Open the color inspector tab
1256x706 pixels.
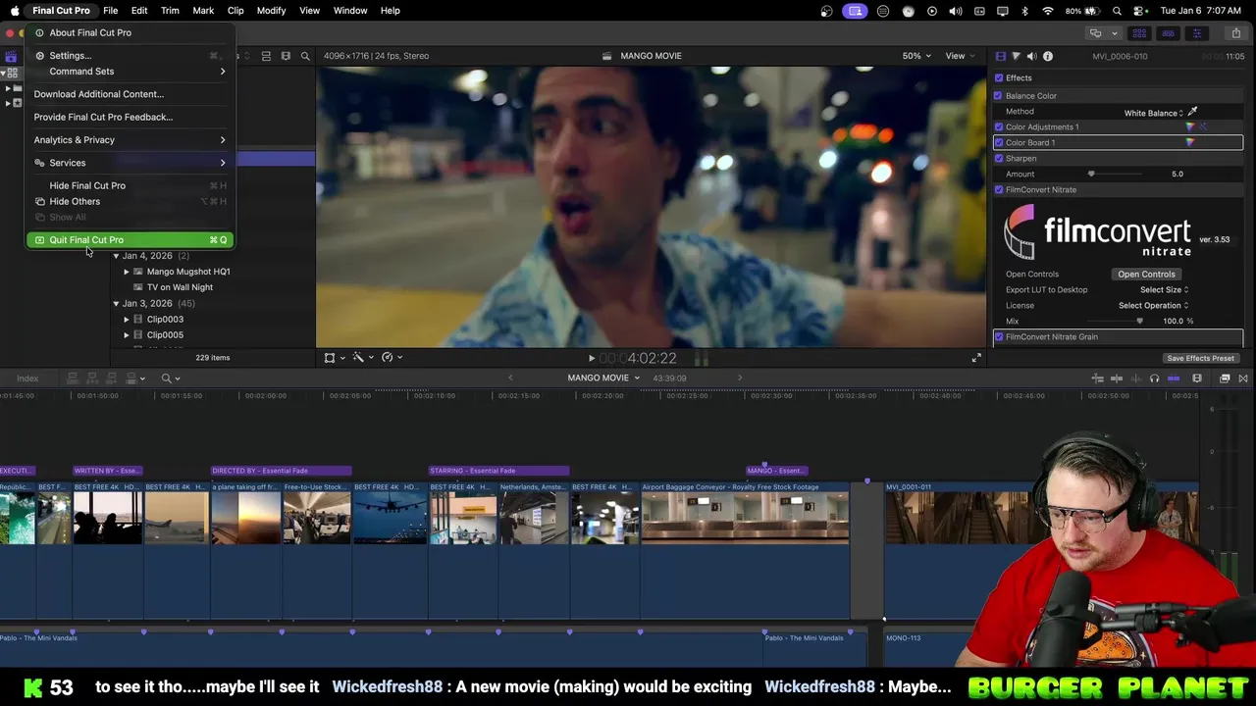tap(1016, 56)
